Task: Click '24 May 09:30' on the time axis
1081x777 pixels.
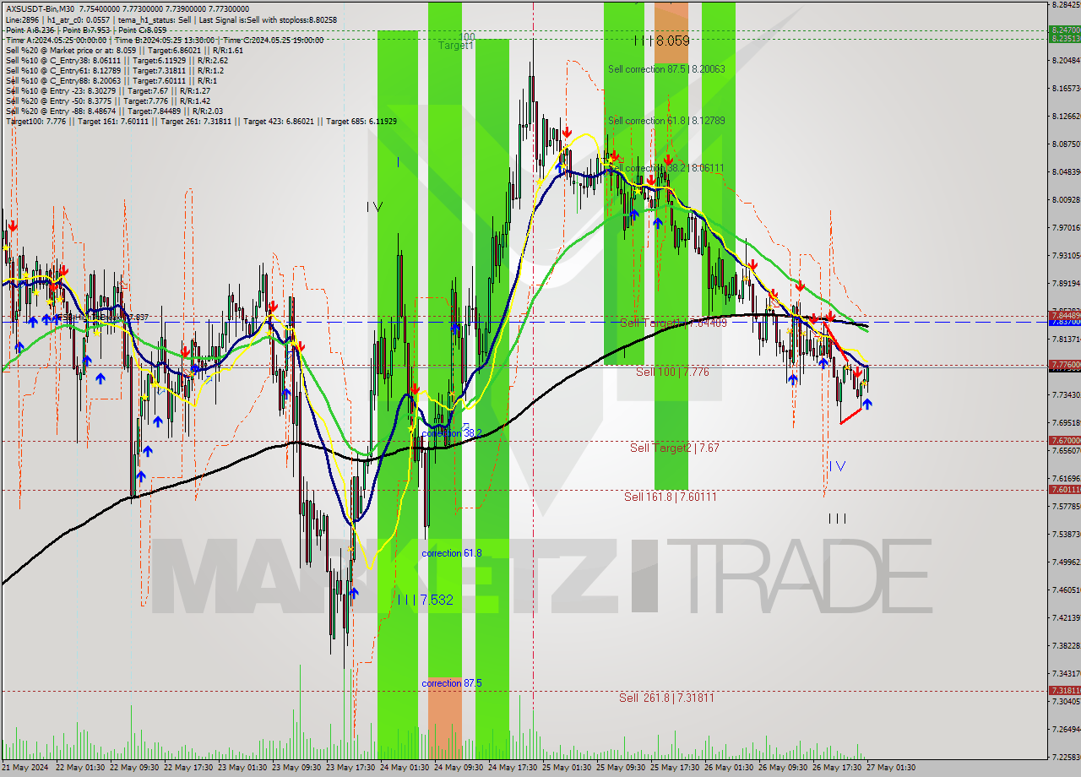Action: pos(460,768)
